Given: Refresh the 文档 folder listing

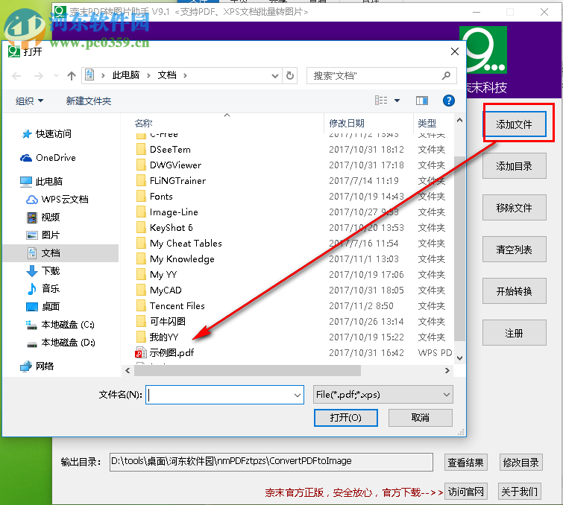Looking at the screenshot, I should click(x=290, y=76).
